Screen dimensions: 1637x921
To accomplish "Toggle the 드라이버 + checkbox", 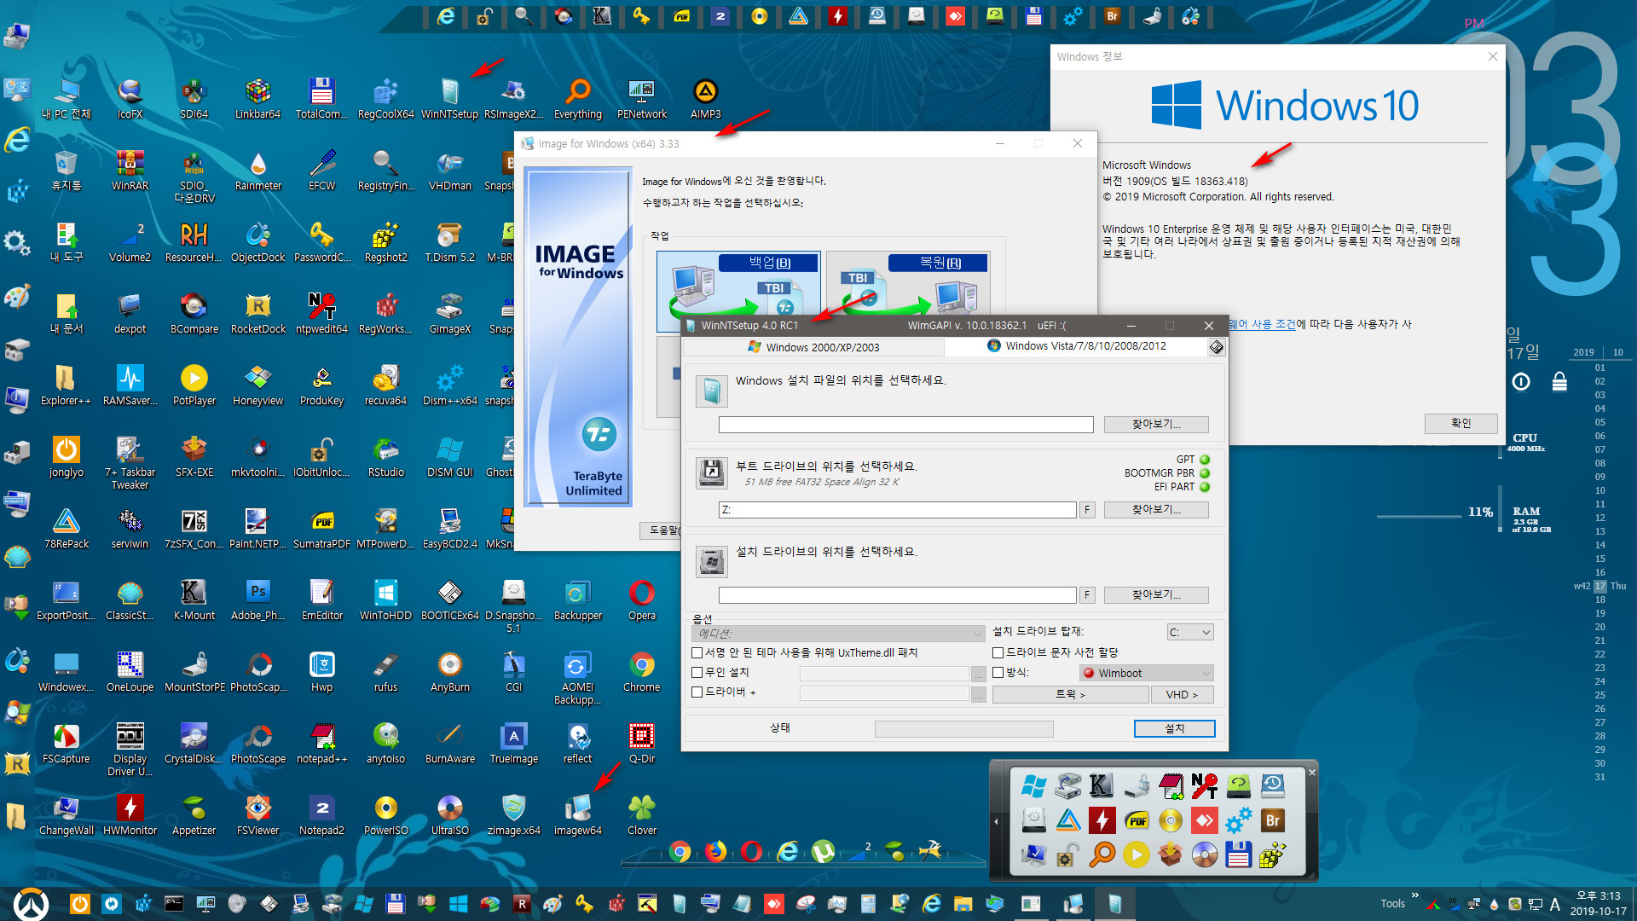I will 697,692.
